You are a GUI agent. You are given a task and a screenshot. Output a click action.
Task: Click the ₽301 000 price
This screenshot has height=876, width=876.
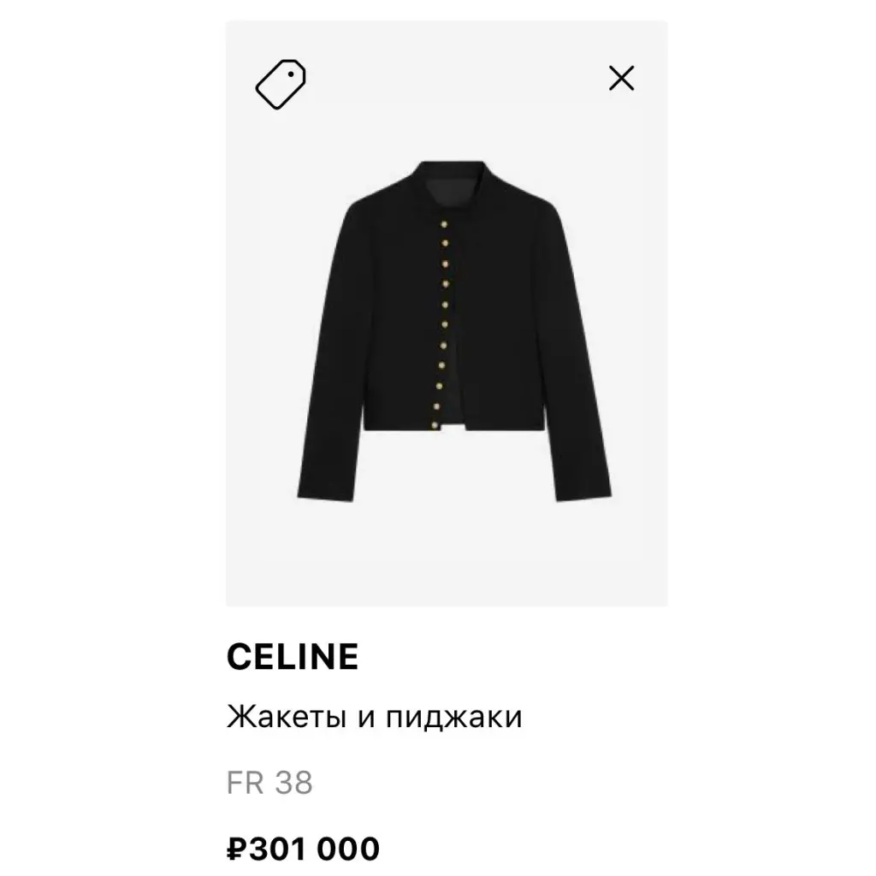click(x=303, y=849)
